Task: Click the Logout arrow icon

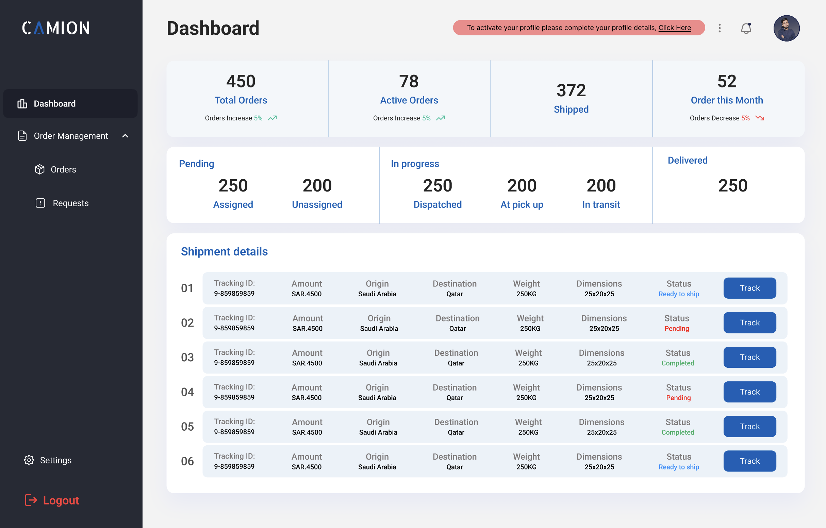Action: click(x=31, y=500)
